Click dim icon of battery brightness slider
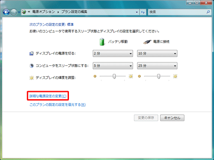The image size is (214, 160). [x=95, y=76]
